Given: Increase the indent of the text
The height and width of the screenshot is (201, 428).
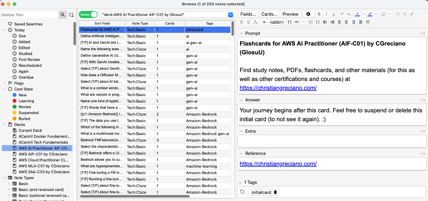Looking at the screenshot, I should 325,22.
